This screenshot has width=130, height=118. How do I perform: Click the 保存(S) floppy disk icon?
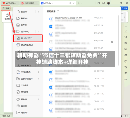point(18,25)
